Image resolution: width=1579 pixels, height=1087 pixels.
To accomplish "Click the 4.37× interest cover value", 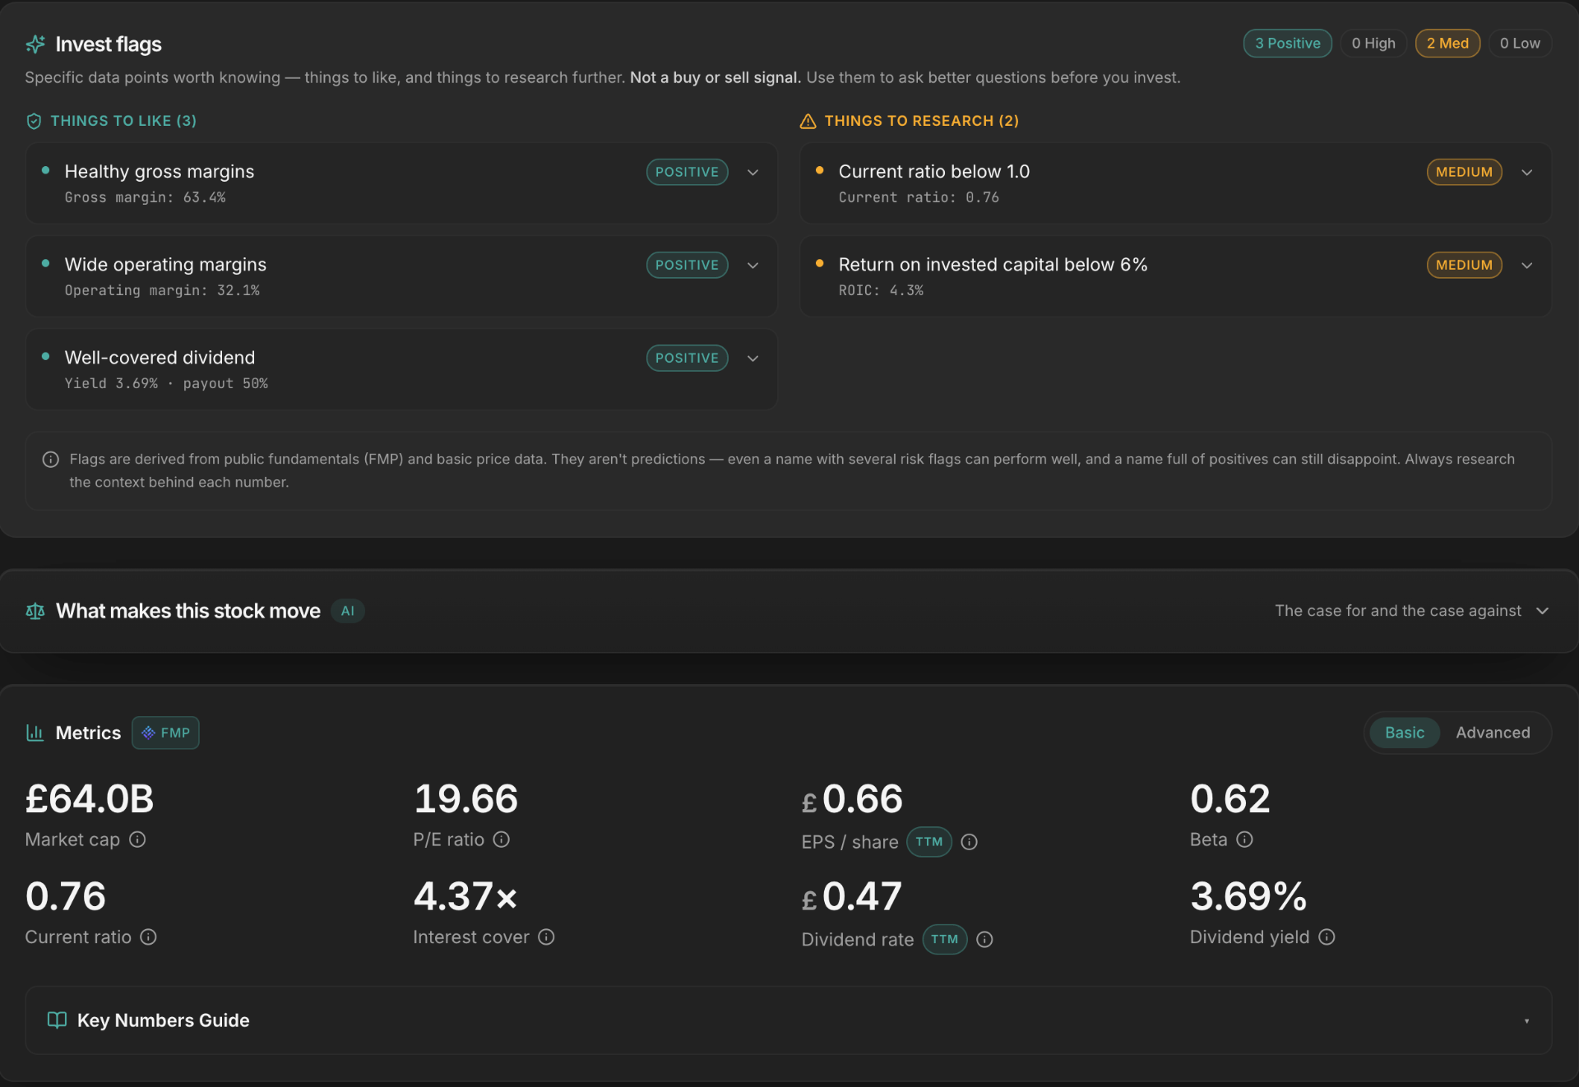I will tap(465, 897).
